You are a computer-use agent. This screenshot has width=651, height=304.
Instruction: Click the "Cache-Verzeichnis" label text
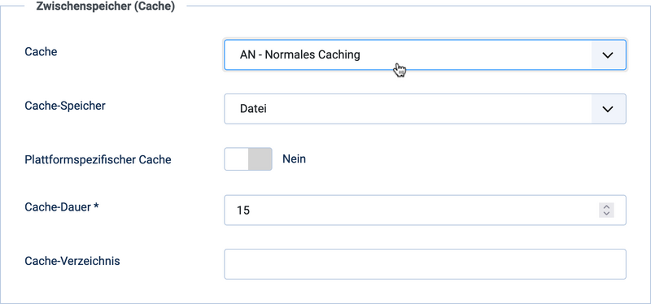pos(72,261)
